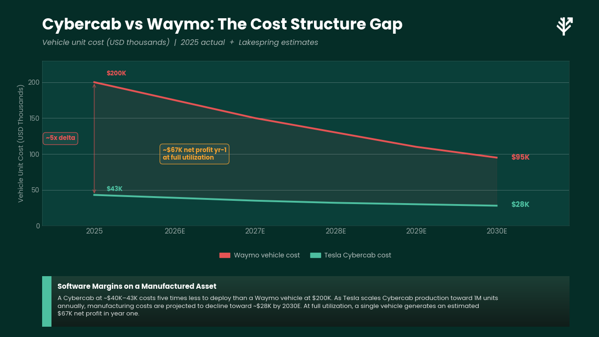Click the "2027E" x-axis tick label
This screenshot has width=599, height=337.
[255, 231]
